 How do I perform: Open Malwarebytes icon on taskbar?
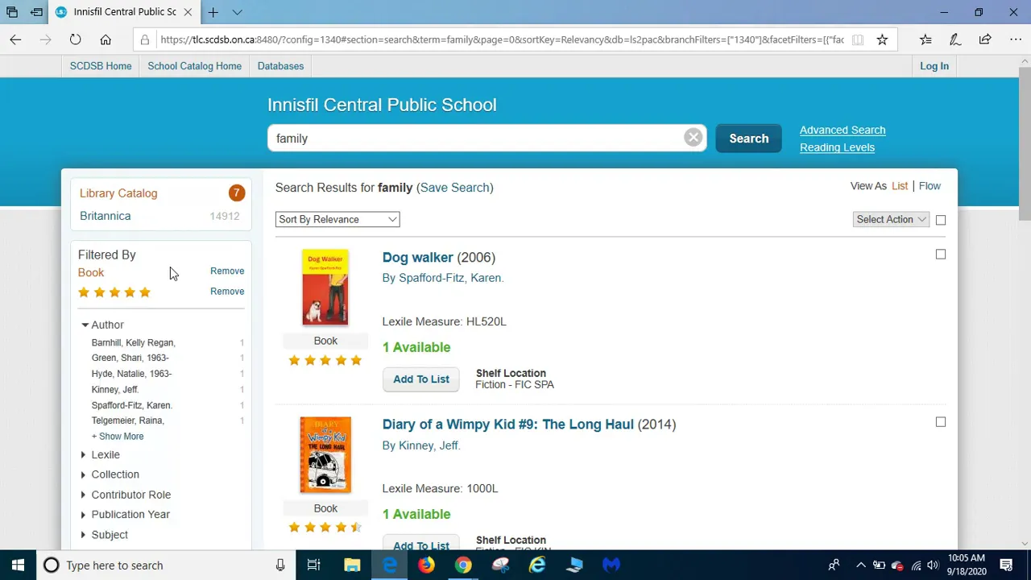[611, 565]
